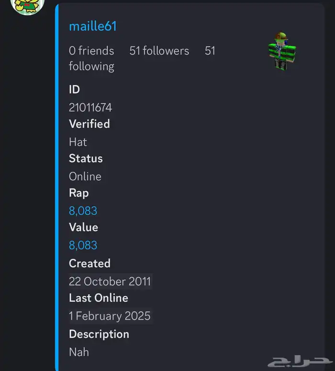Click the Haraj watermark logo
Viewport: 335px width, 371px height.
(299, 361)
